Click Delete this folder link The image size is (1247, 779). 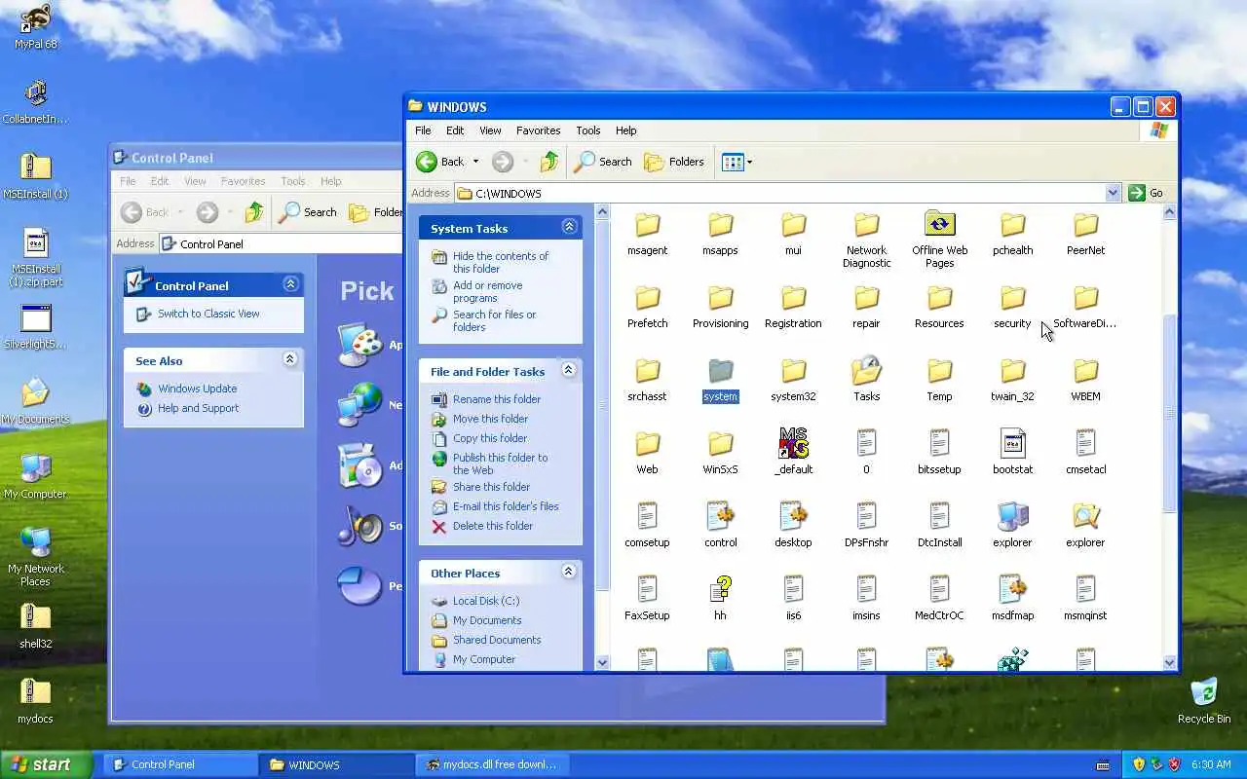point(493,526)
